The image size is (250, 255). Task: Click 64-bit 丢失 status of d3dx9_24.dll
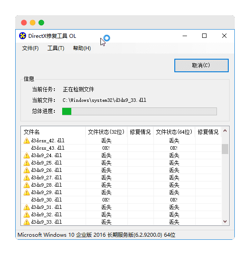tap(174, 155)
